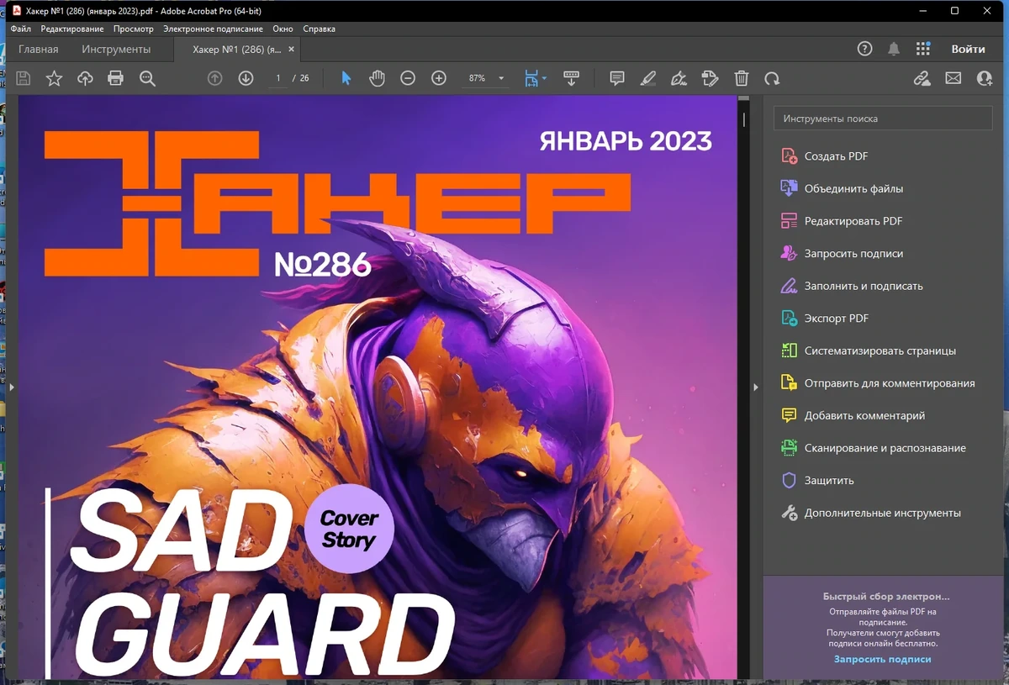Open the apps grid icon

click(x=923, y=49)
